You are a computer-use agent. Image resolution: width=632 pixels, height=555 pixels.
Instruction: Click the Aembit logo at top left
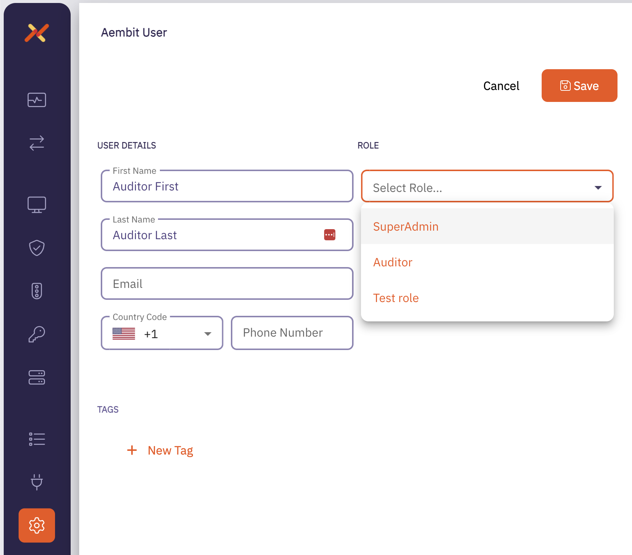36,33
